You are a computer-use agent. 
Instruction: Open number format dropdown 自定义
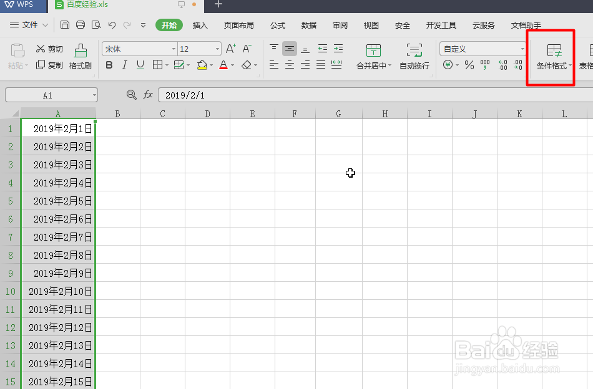(522, 49)
